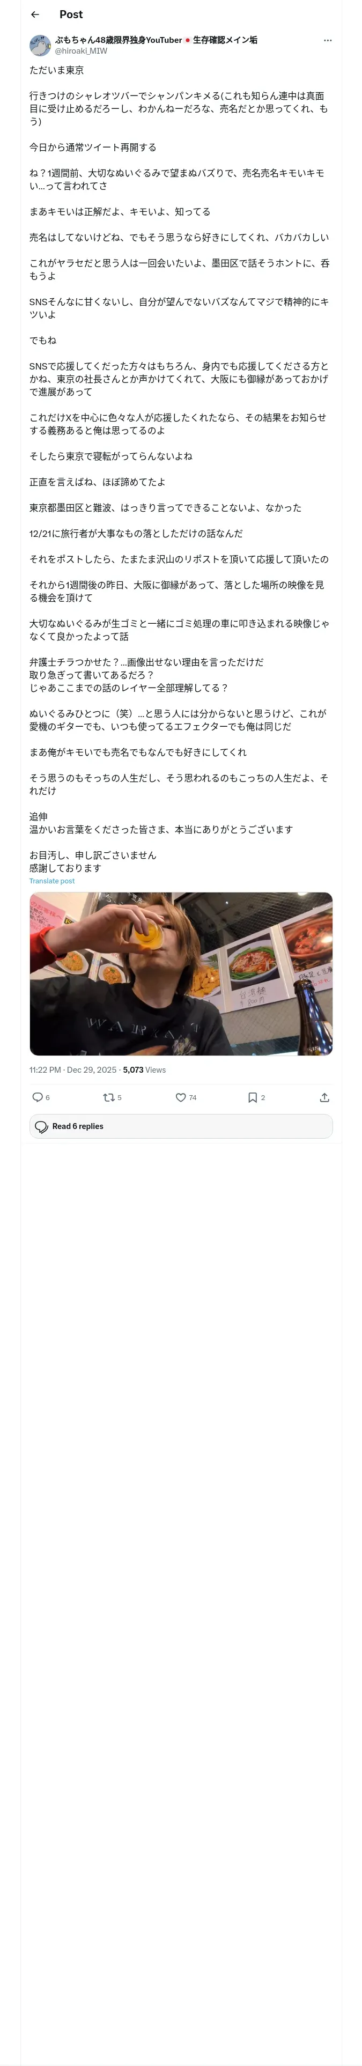Click the like count 74
The image size is (362, 2066).
pyautogui.click(x=193, y=1097)
